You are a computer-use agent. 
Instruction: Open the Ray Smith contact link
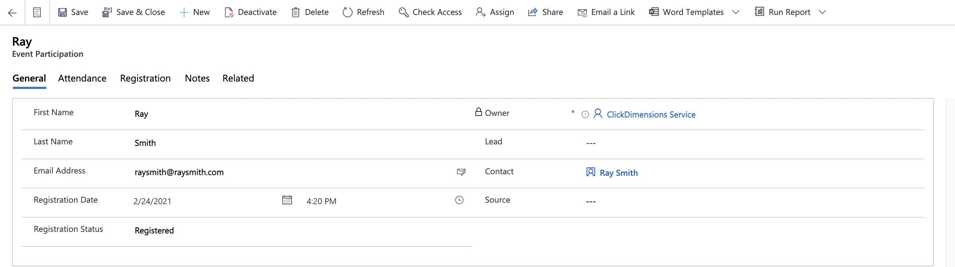(619, 173)
